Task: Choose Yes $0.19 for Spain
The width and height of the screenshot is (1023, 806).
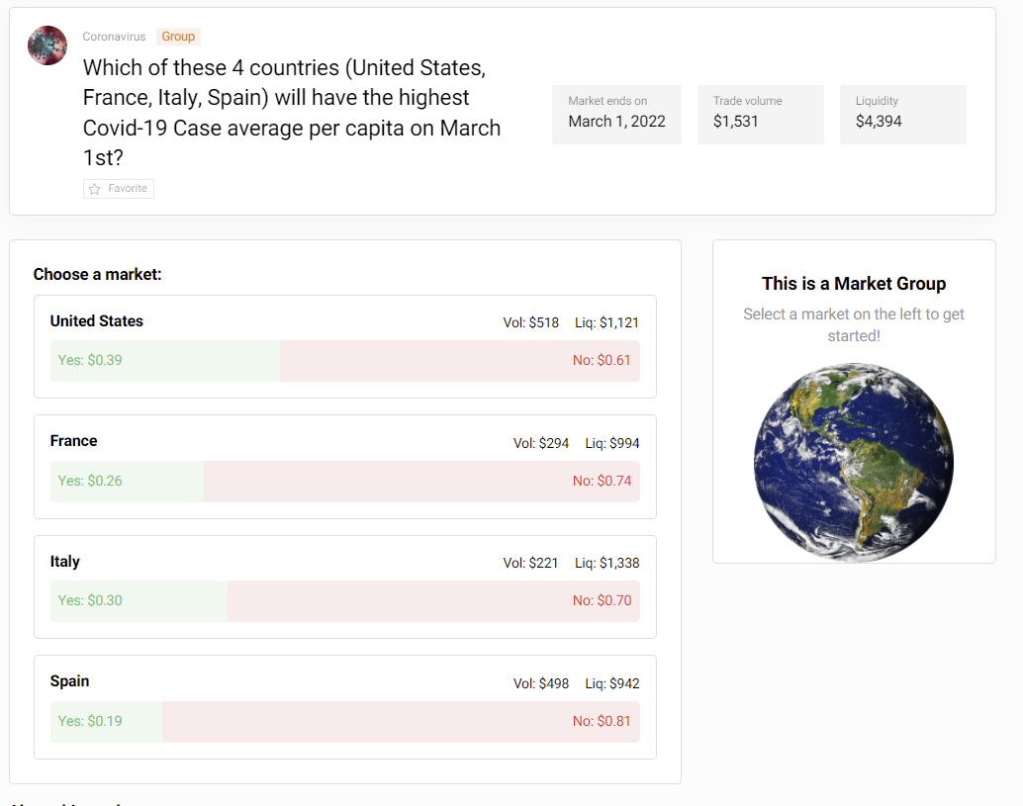Action: (90, 721)
